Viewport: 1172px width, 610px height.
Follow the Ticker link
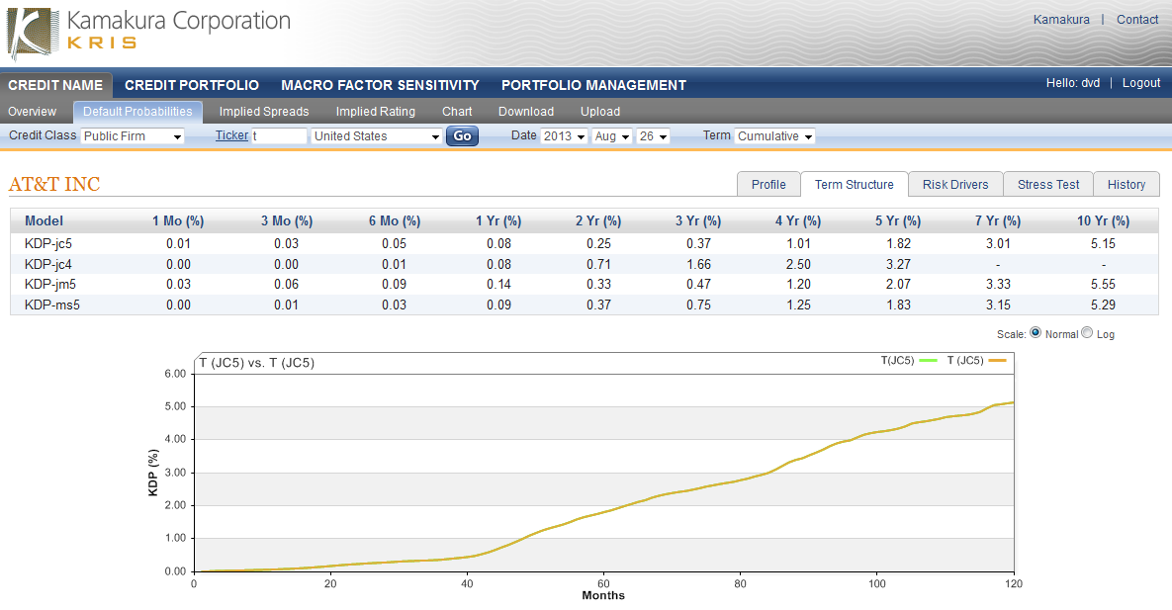231,135
